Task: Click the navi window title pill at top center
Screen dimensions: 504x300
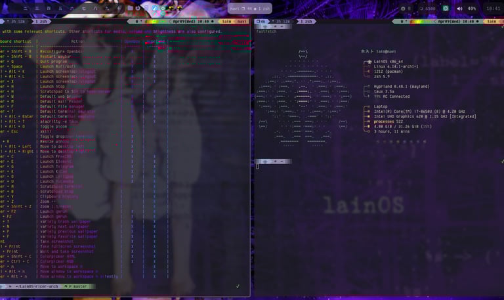Action: pyautogui.click(x=250, y=9)
